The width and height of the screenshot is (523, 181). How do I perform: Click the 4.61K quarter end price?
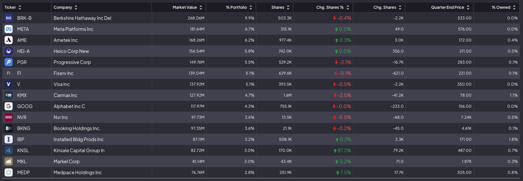[467, 128]
